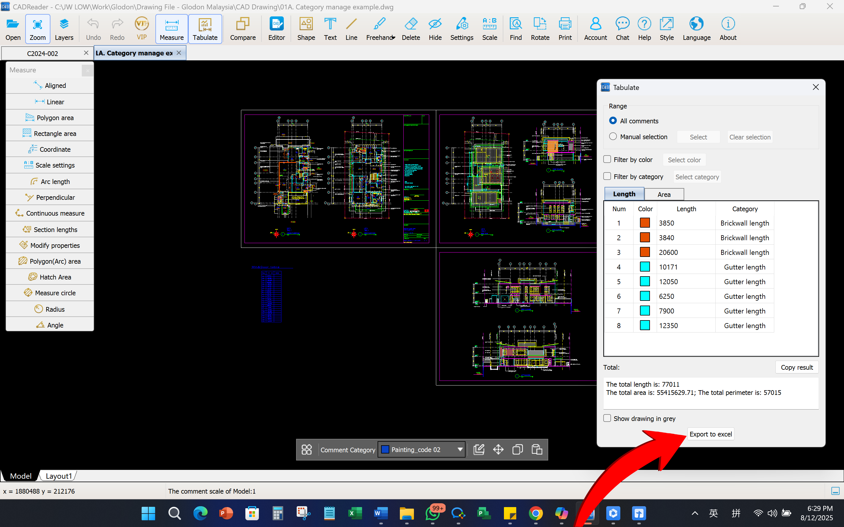844x527 pixels.
Task: Open the Account menu
Action: tap(595, 29)
